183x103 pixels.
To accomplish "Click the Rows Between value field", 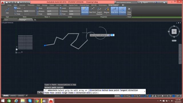I will point(52,11).
